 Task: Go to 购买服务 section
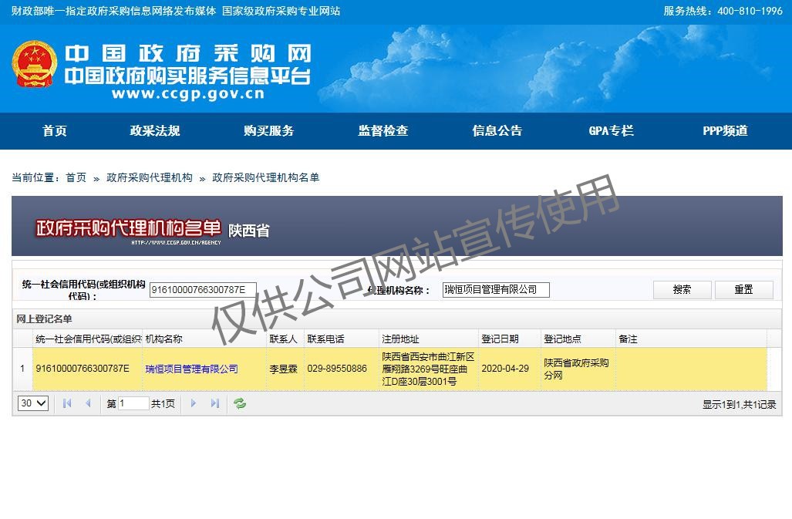[x=269, y=131]
